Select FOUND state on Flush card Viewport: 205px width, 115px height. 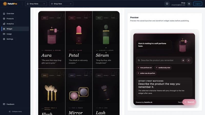pos(59,75)
